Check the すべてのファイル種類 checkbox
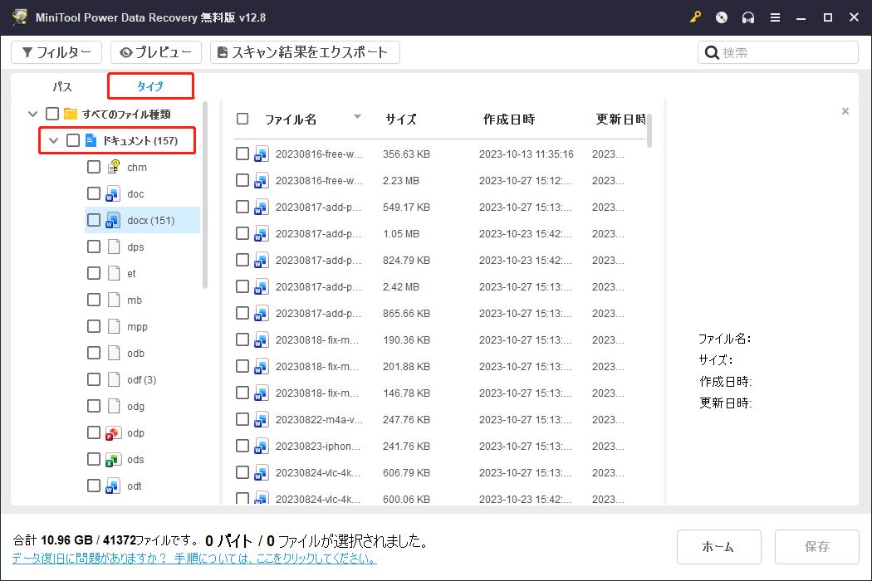The image size is (872, 581). click(x=53, y=114)
